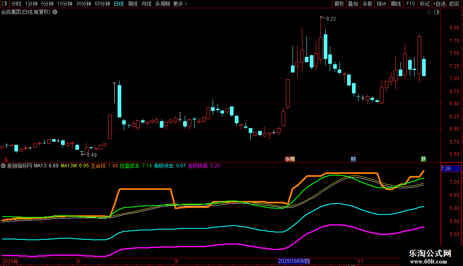Viewport: 463px width, 266px height.
Task: Click the panel layout icon at top-left
Action: (x=5, y=4)
